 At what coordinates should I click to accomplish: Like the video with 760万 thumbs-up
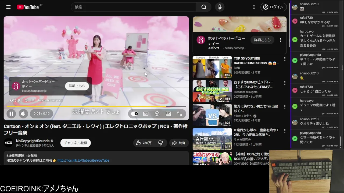[x=144, y=143]
